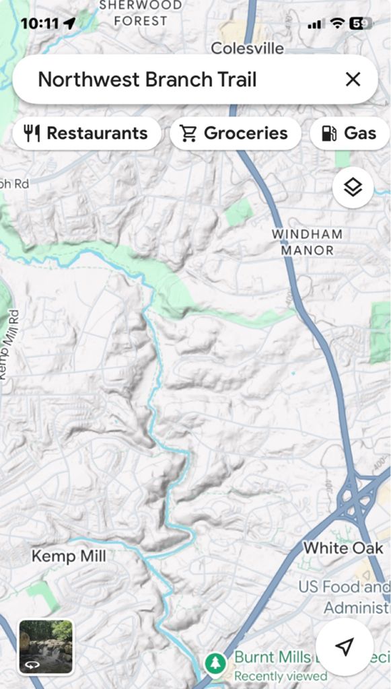Tap the Windham Manor neighborhood label

point(307,242)
